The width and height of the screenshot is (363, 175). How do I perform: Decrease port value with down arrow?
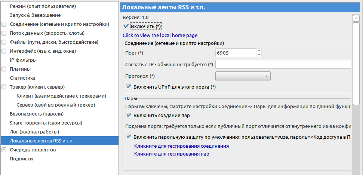click(x=259, y=55)
